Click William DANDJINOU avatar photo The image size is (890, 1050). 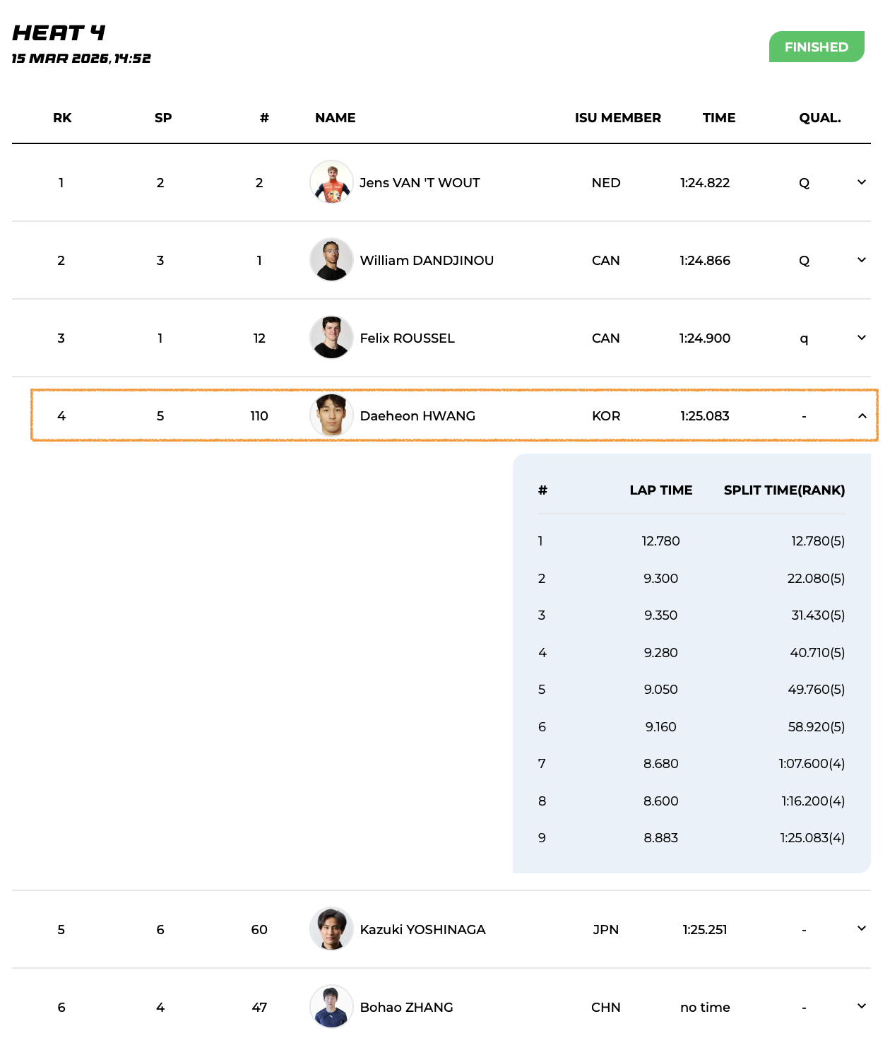click(331, 260)
